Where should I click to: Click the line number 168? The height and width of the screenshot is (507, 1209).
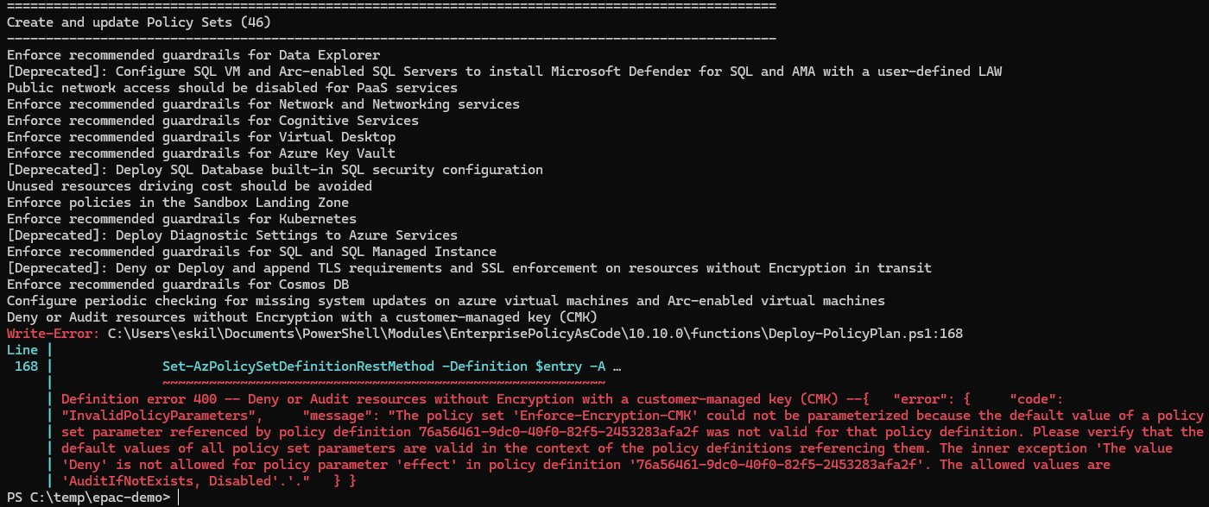tap(26, 366)
